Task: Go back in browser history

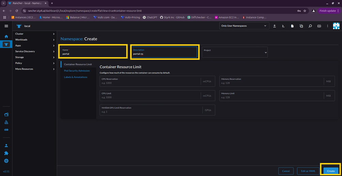Action: click(x=4, y=11)
